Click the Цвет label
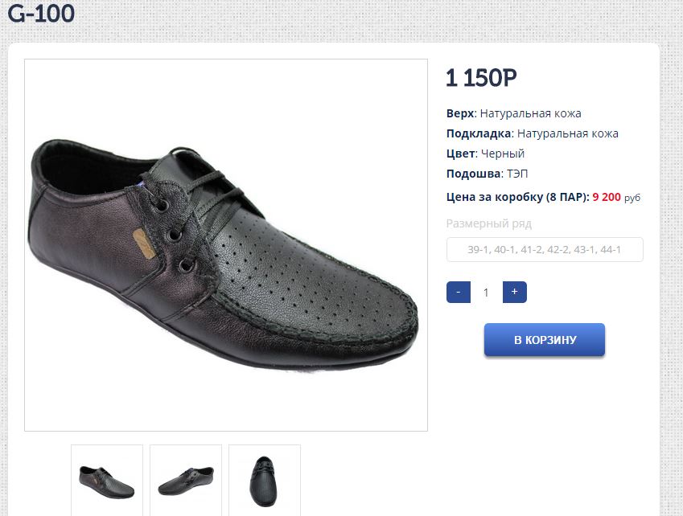 [x=460, y=154]
